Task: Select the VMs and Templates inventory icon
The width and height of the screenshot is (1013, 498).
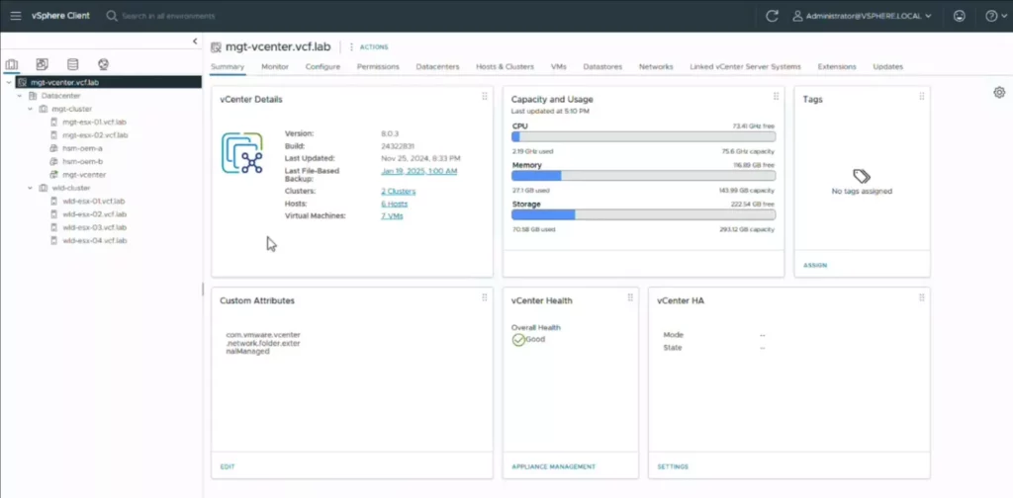Action: [x=42, y=65]
